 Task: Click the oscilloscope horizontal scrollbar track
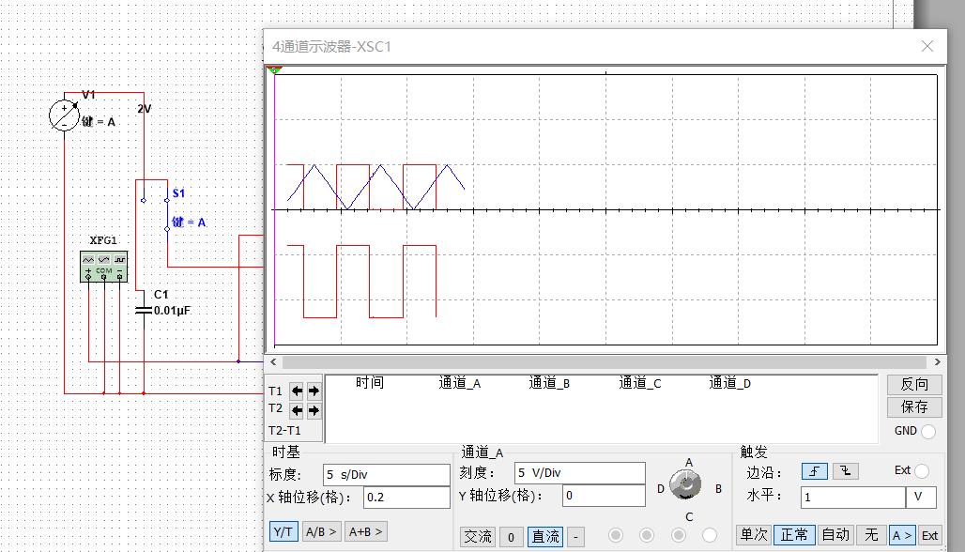605,361
